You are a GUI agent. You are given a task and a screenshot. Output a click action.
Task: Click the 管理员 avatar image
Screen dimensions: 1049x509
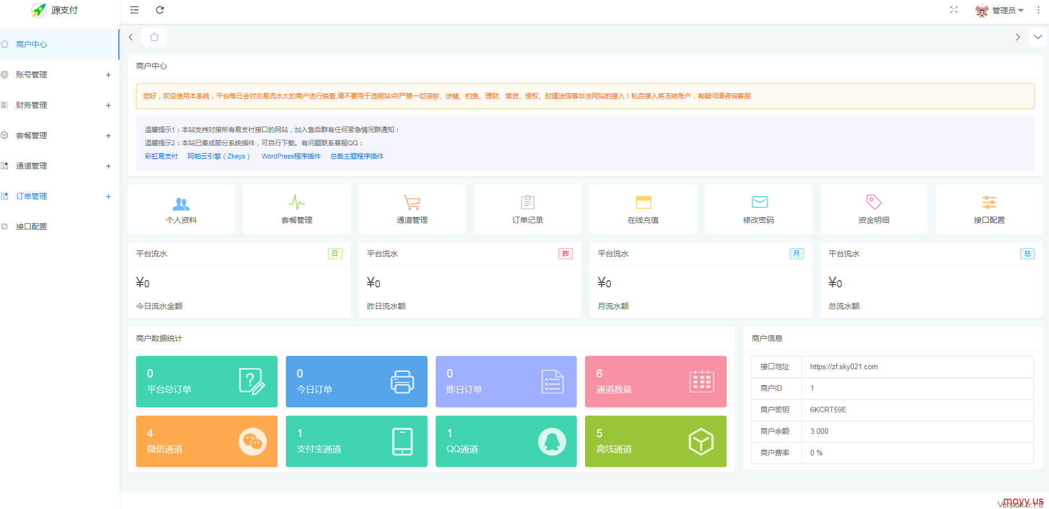pos(982,11)
